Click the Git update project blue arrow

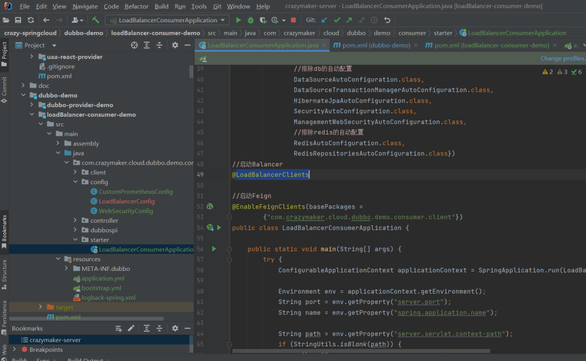click(324, 20)
